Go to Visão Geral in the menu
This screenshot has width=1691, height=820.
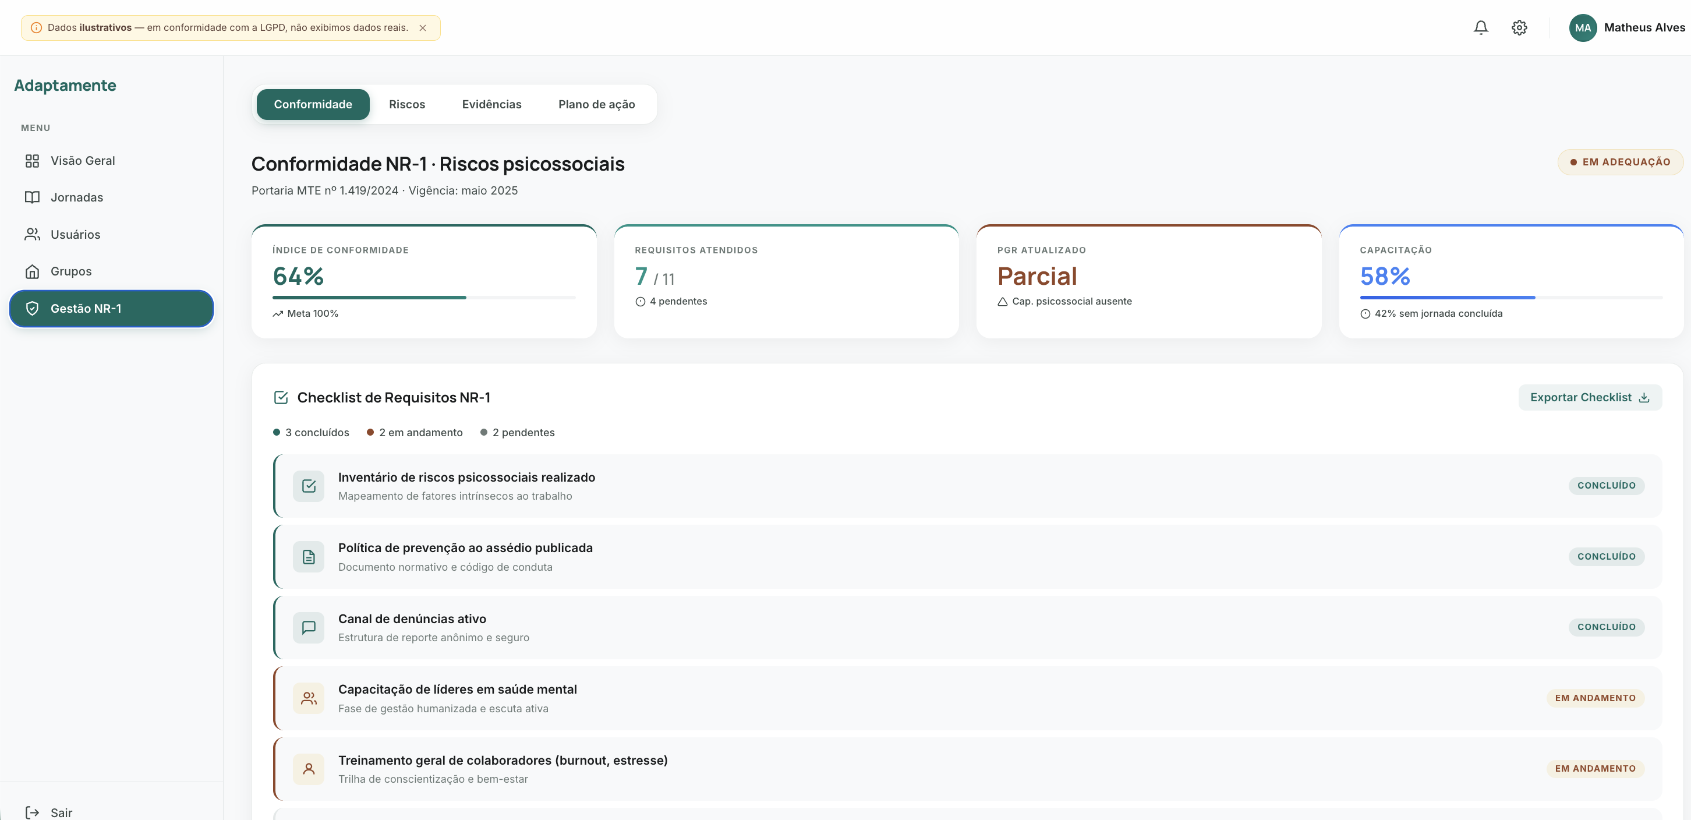[112, 161]
